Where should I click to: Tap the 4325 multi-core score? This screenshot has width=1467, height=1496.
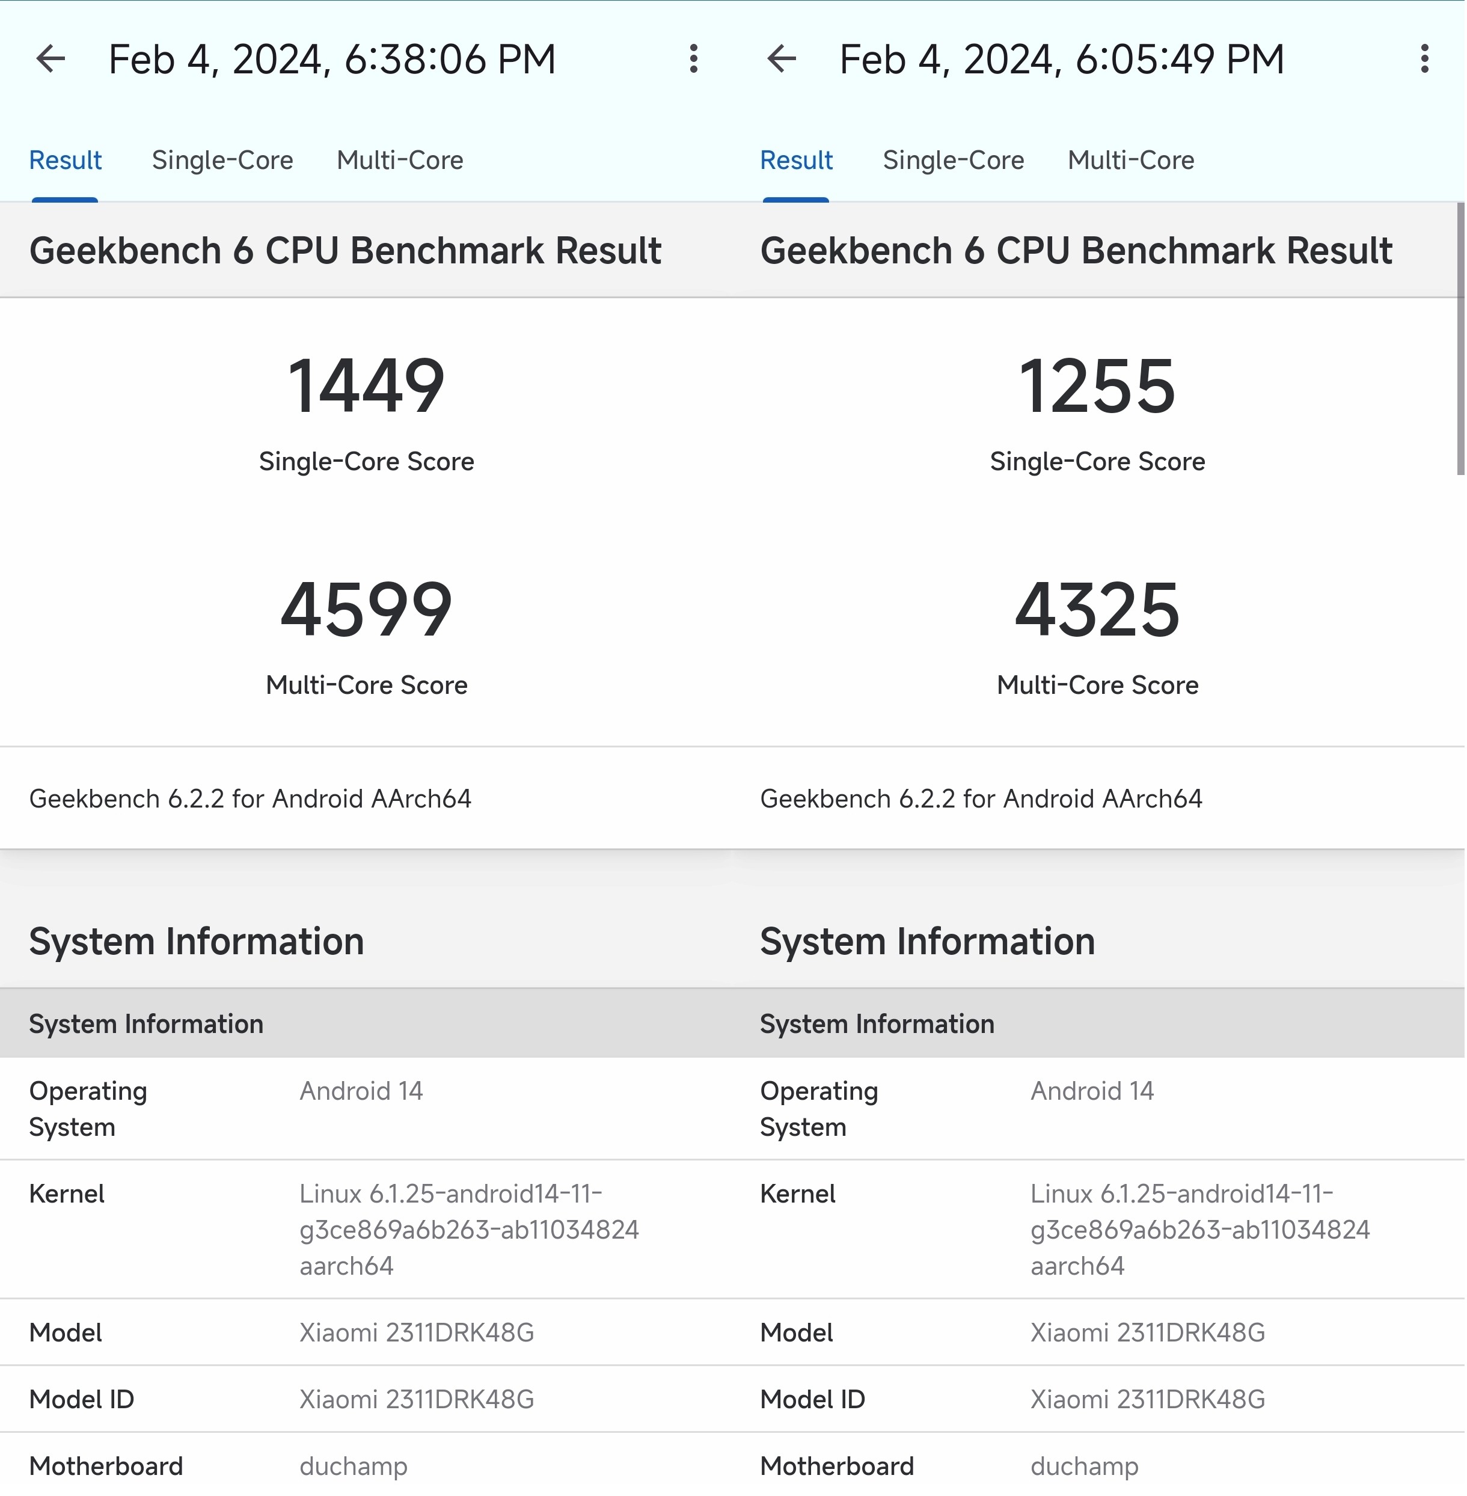tap(1097, 610)
